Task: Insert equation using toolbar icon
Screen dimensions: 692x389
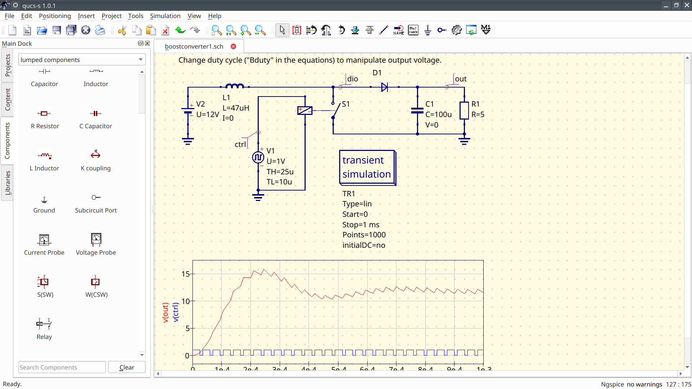Action: tap(413, 30)
